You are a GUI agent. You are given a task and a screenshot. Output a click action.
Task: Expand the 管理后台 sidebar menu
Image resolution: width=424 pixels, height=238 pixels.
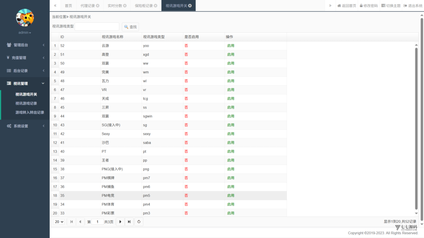(25, 45)
